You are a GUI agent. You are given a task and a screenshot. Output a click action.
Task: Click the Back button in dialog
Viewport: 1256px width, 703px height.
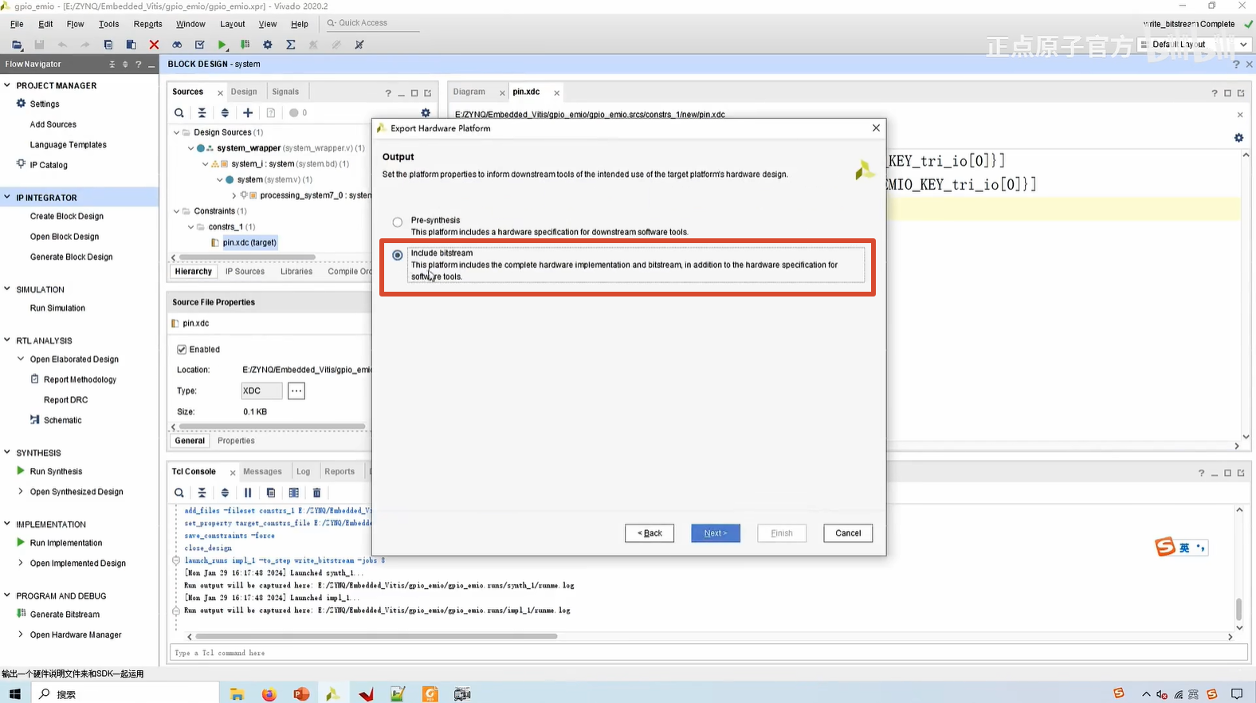pyautogui.click(x=650, y=533)
